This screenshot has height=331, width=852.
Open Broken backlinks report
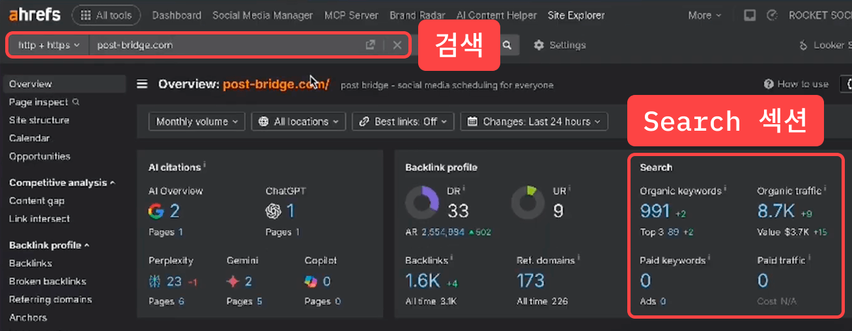pos(48,282)
